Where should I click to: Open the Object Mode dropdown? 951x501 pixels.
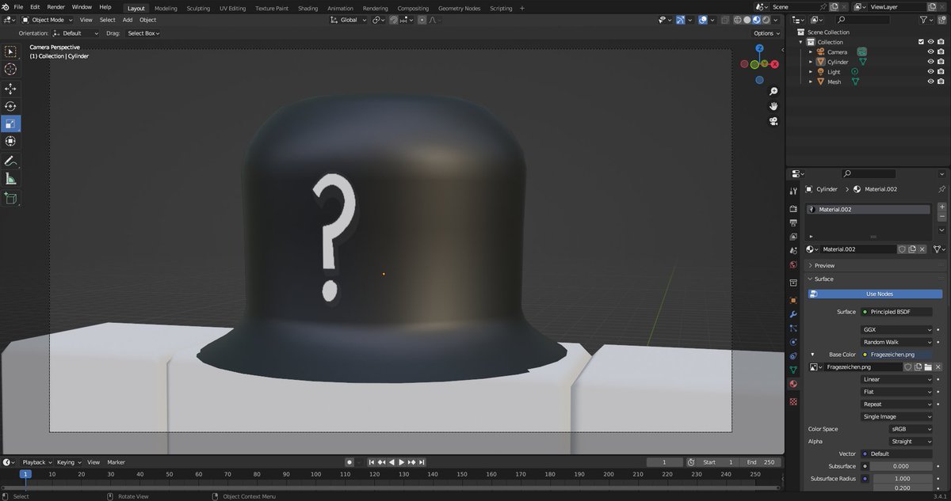pos(47,20)
